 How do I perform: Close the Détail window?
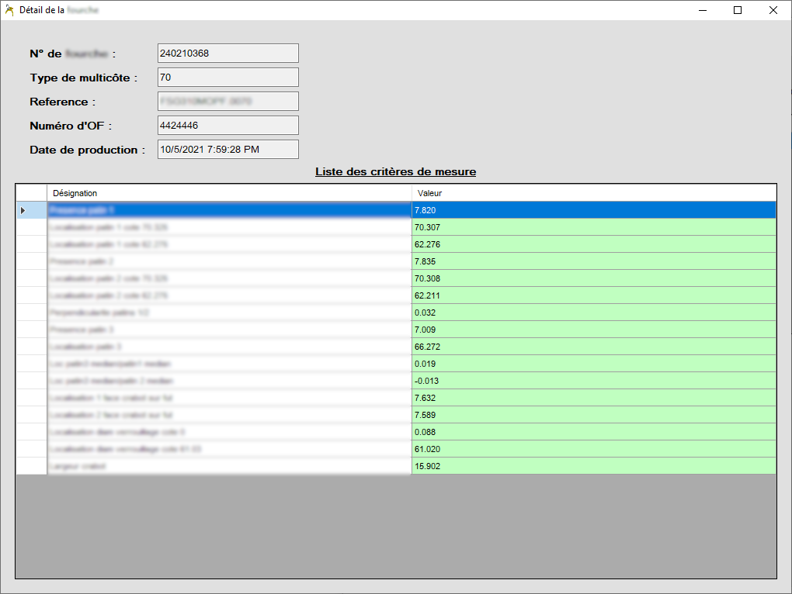[773, 10]
